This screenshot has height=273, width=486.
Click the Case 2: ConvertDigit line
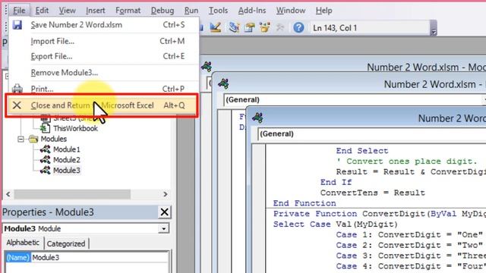(410, 246)
